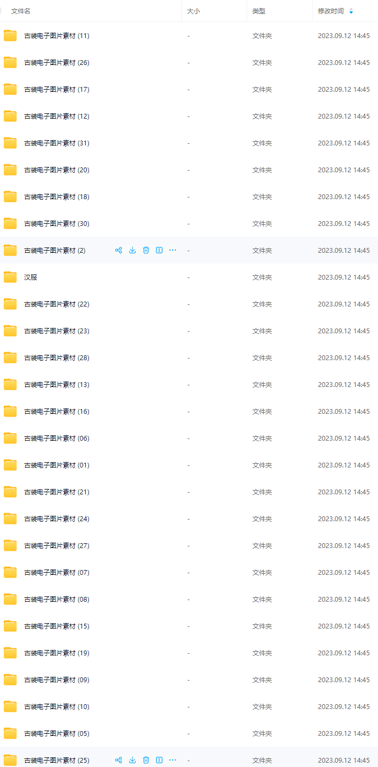
Task: Toggle sort arrow beside 修改时间
Action: click(351, 11)
